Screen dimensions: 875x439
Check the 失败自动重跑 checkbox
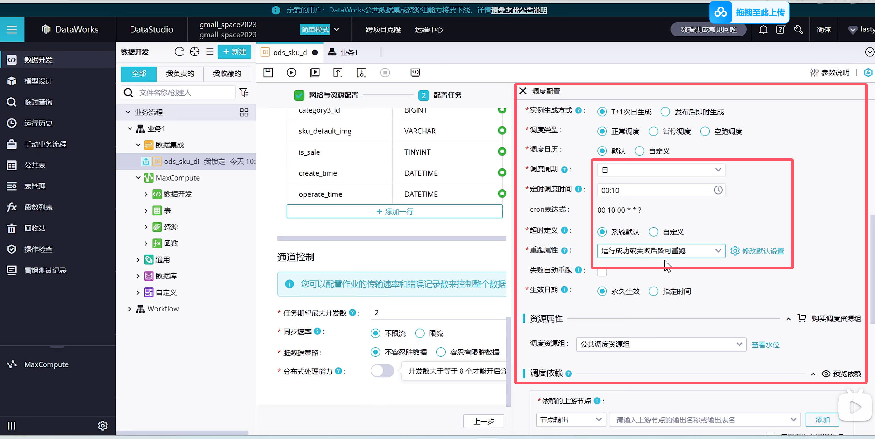(602, 272)
